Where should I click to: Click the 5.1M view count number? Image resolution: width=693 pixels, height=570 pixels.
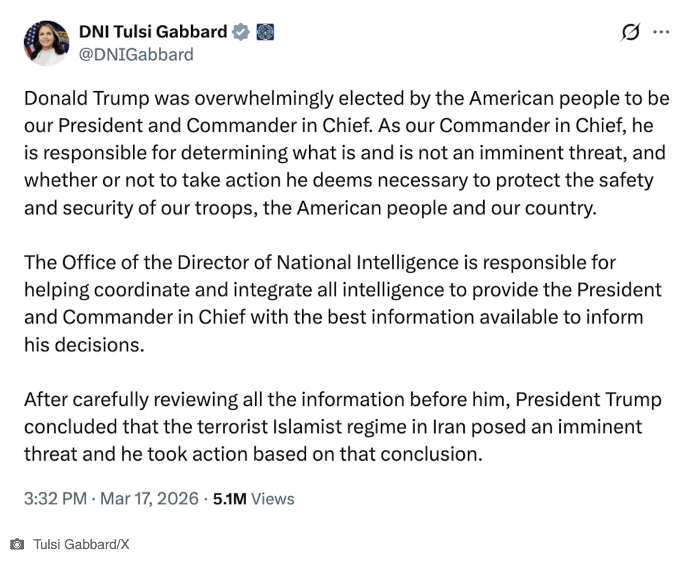(x=230, y=499)
